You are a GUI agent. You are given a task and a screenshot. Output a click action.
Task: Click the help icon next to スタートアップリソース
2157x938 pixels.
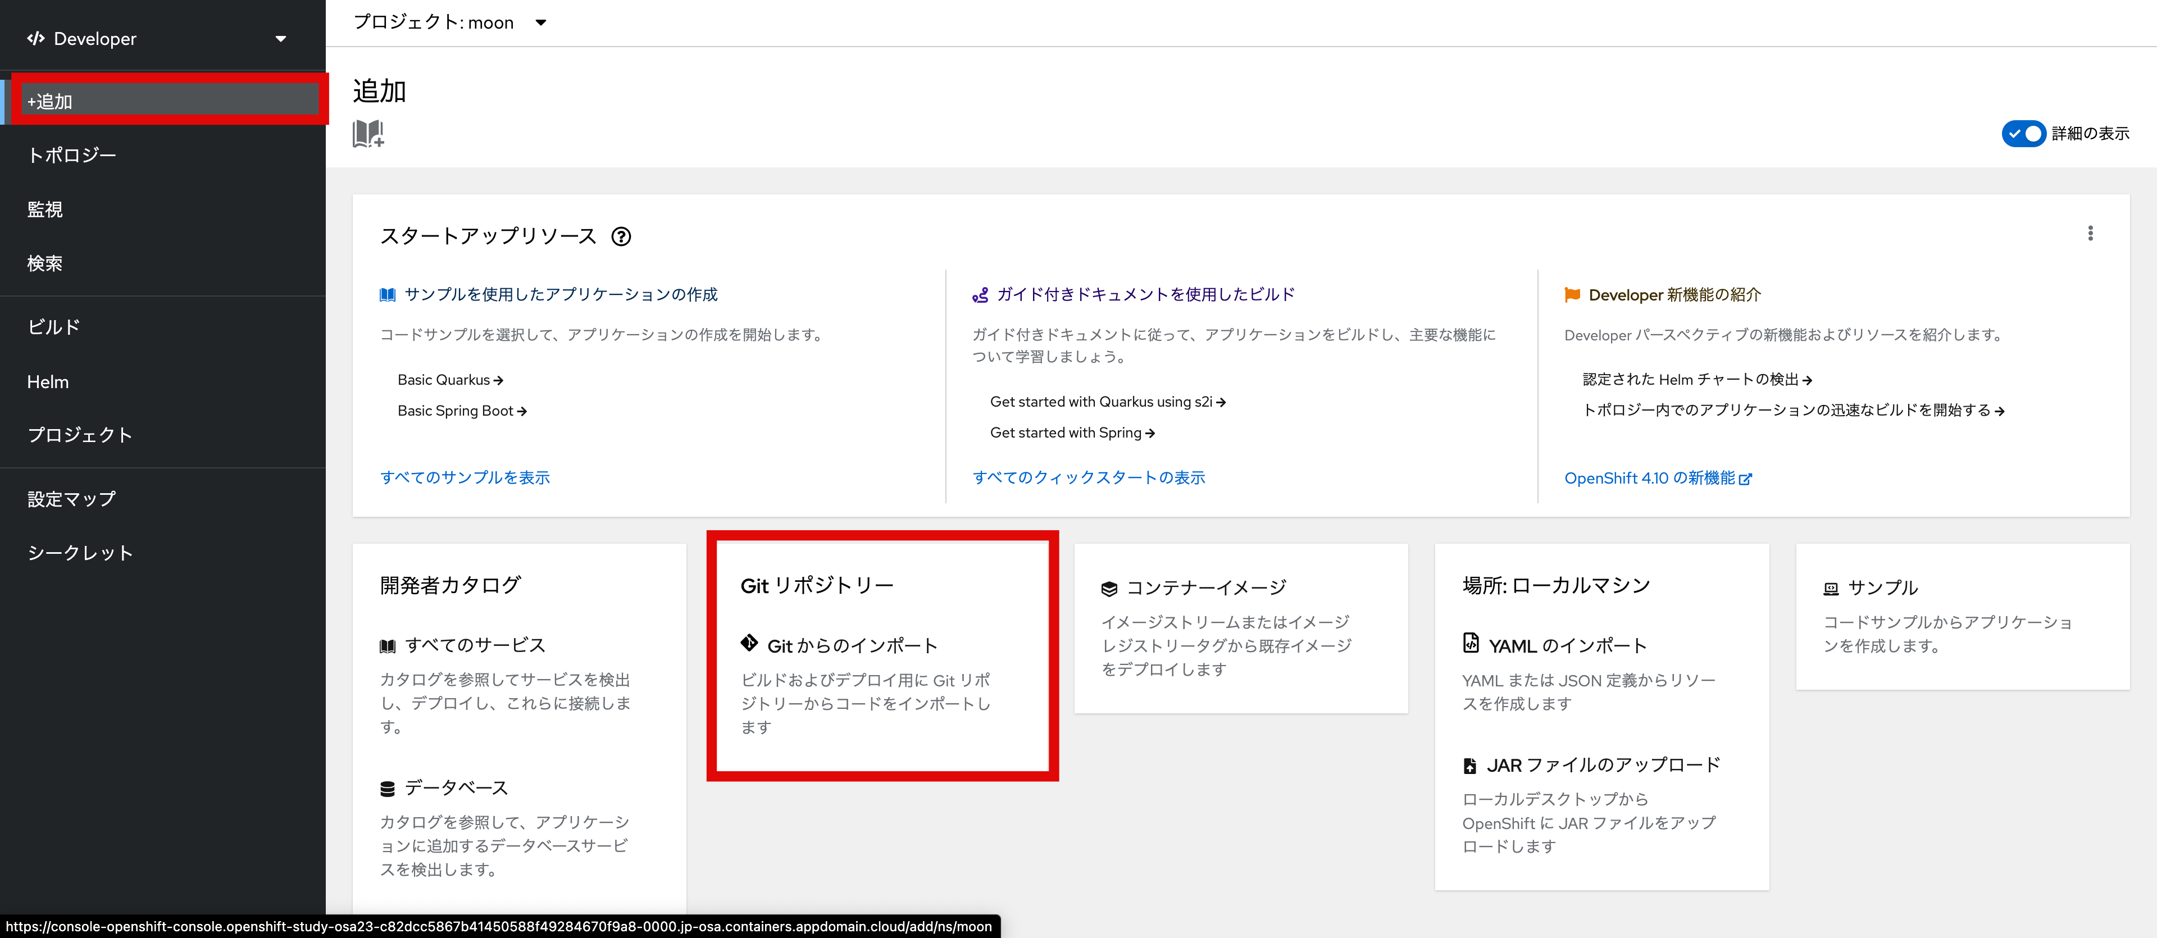tap(622, 237)
